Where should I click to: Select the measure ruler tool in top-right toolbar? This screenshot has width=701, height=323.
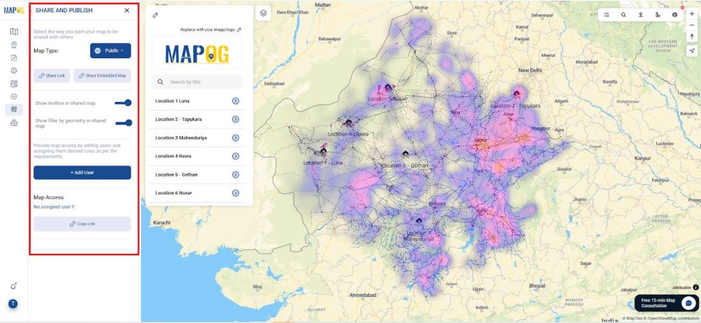click(657, 15)
